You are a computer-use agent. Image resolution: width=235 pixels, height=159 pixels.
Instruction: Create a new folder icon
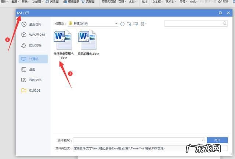[x=135, y=24]
